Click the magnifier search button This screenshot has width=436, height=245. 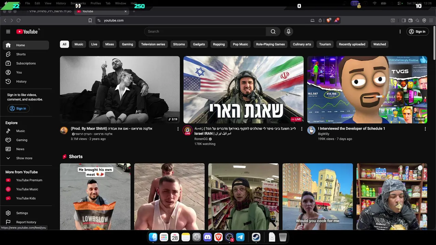click(273, 31)
